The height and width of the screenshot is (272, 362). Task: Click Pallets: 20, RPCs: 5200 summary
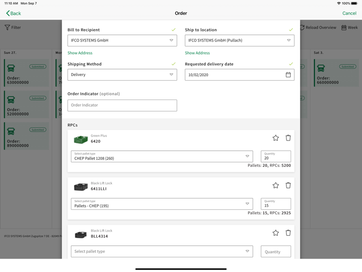click(269, 165)
